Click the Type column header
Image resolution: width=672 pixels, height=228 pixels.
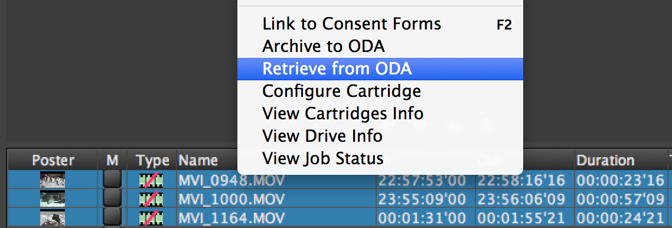click(x=152, y=161)
